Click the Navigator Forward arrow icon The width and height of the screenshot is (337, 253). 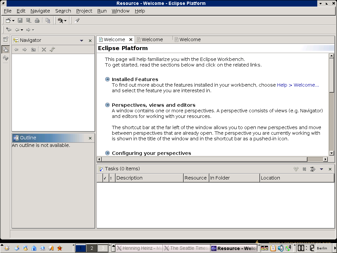pos(25,50)
